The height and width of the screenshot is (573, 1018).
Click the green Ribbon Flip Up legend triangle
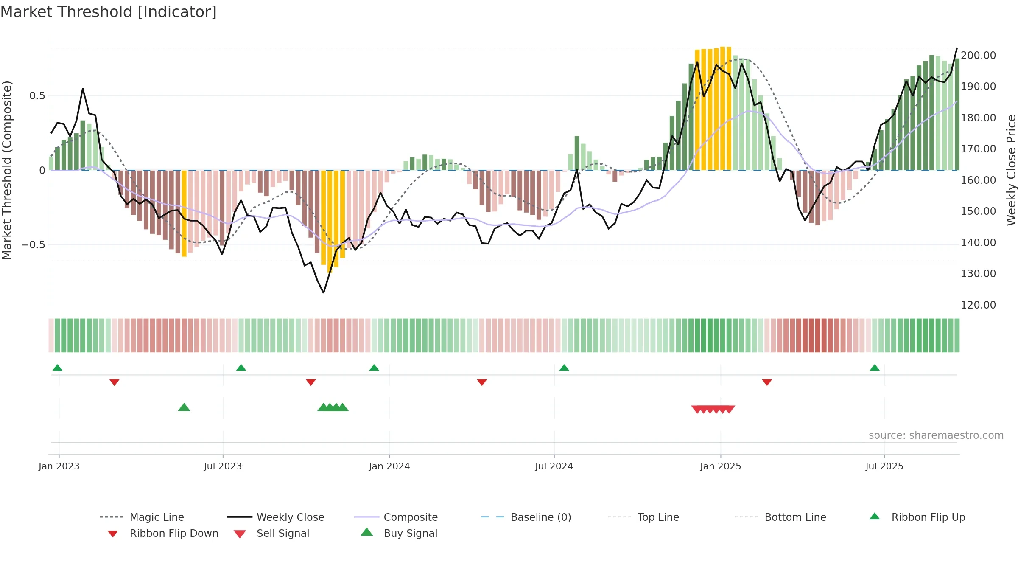[x=875, y=516]
